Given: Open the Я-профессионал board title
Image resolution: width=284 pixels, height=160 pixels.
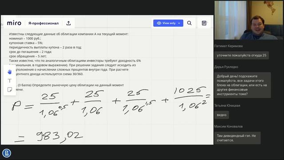Looking at the screenshot, I should click(x=43, y=23).
